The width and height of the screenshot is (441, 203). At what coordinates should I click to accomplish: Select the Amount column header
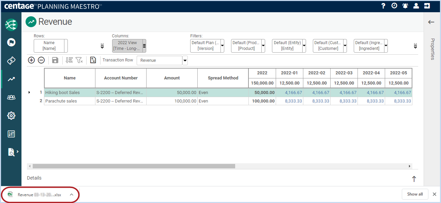pos(172,78)
